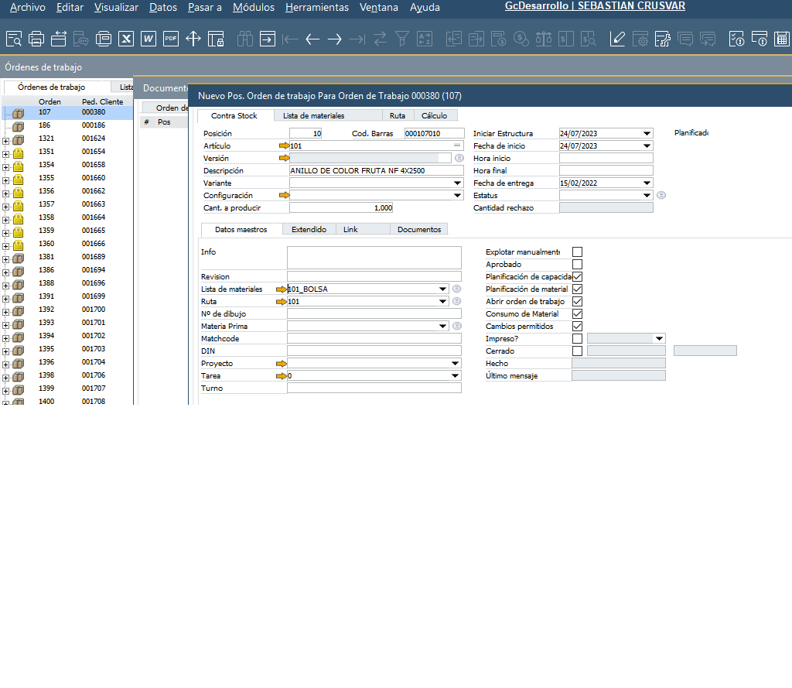Click the Send Email toolbar icon
Image resolution: width=792 pixels, height=688 pixels.
[59, 39]
